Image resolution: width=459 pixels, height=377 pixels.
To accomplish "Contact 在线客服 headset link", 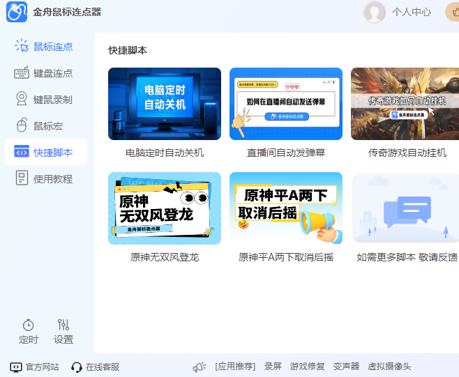I will point(96,367).
